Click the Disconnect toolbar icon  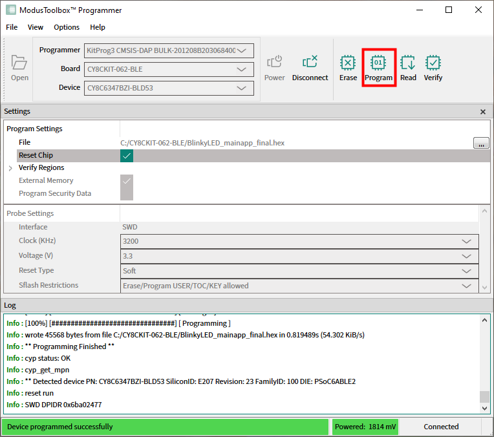tap(310, 63)
